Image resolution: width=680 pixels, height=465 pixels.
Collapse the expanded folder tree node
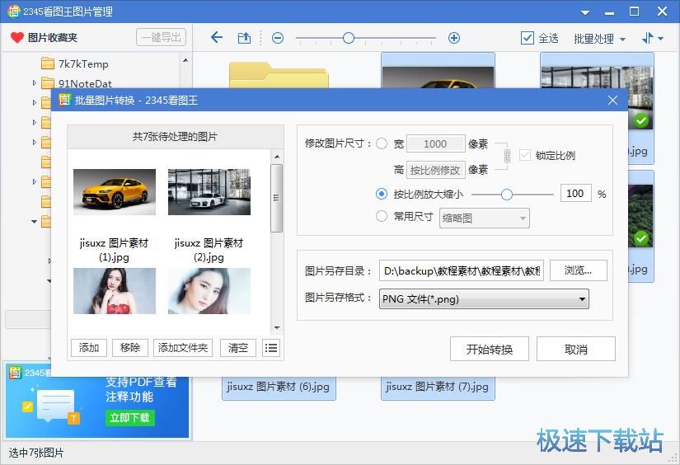tap(34, 222)
